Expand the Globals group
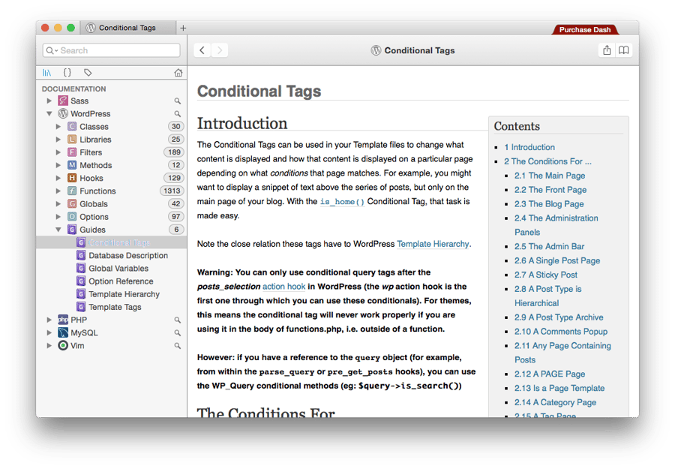Screen dimensions: 675x469 pyautogui.click(x=58, y=203)
